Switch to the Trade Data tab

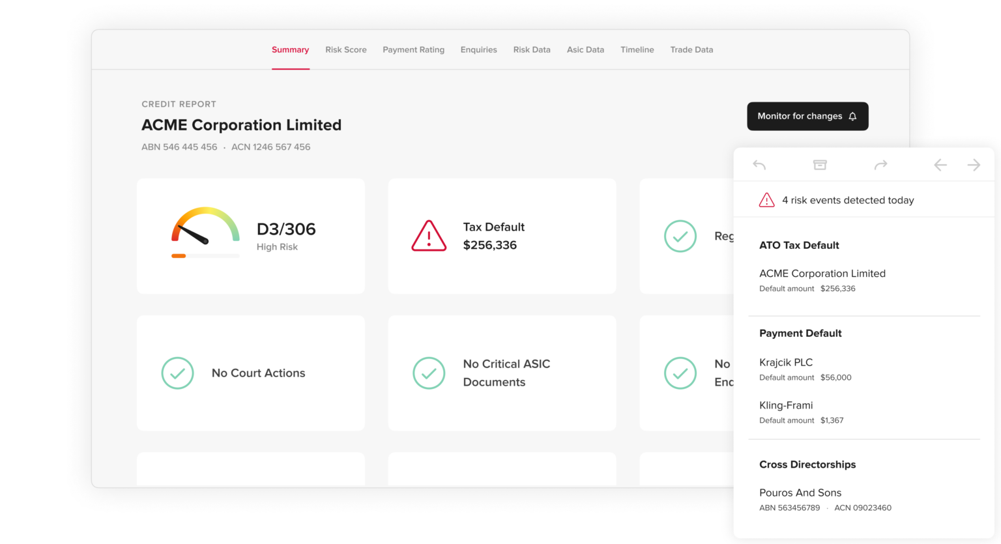[x=691, y=50]
